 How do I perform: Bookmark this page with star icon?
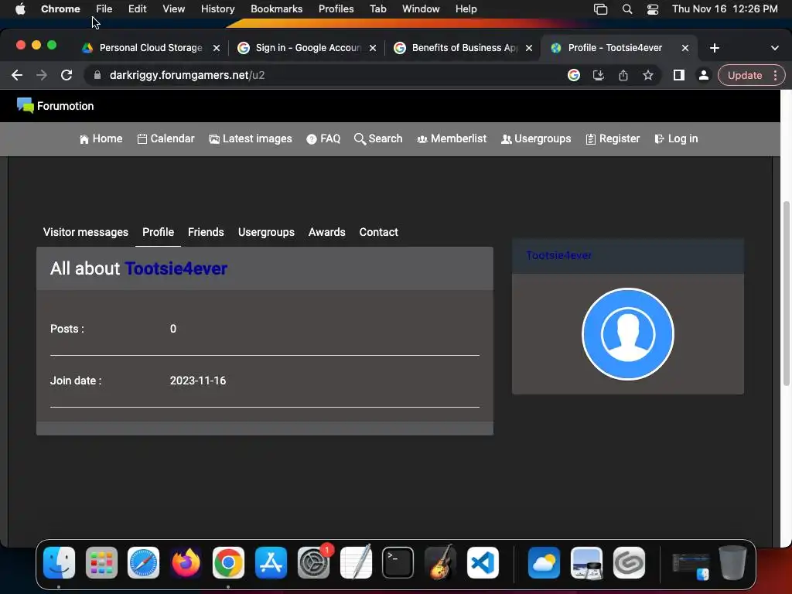[x=648, y=75]
